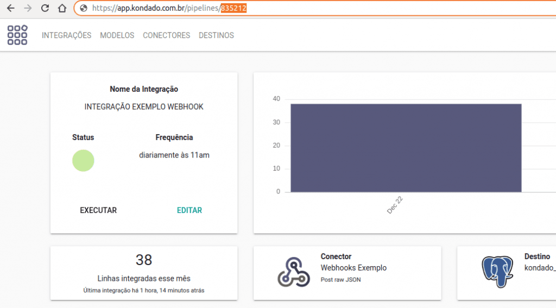Navigate to Destinos section

point(216,35)
